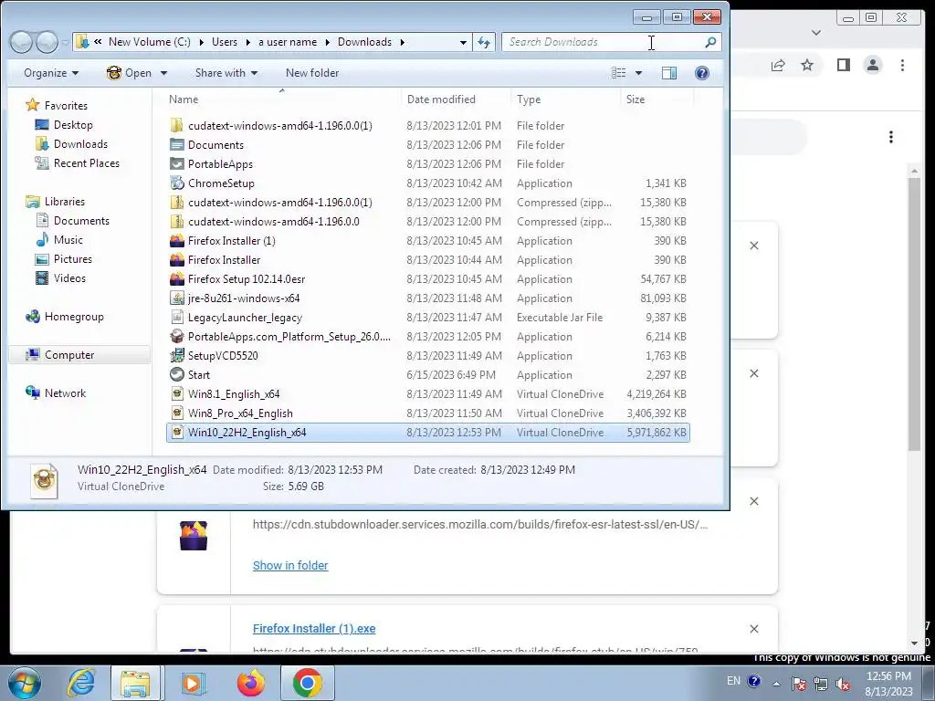Expand the Open button dropdown arrow
Image resolution: width=935 pixels, height=701 pixels.
[164, 73]
